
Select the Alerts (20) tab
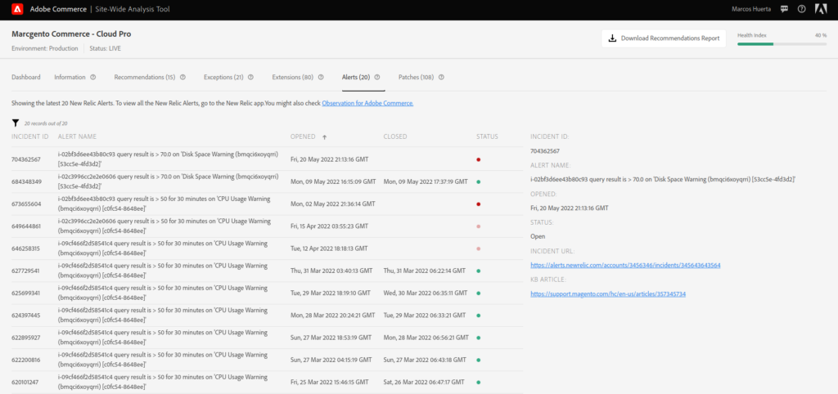[356, 77]
